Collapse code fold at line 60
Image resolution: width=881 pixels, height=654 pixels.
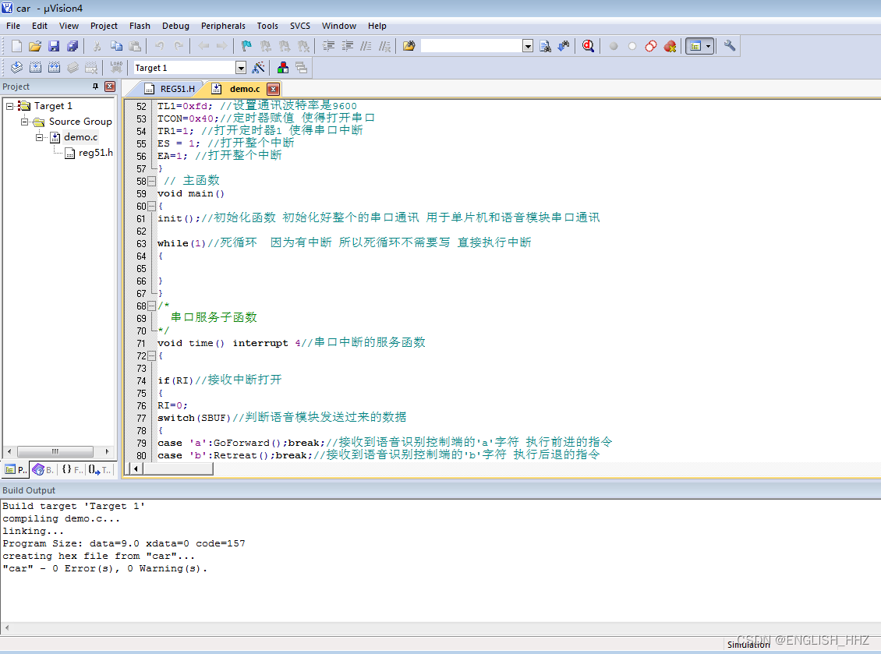tap(151, 207)
